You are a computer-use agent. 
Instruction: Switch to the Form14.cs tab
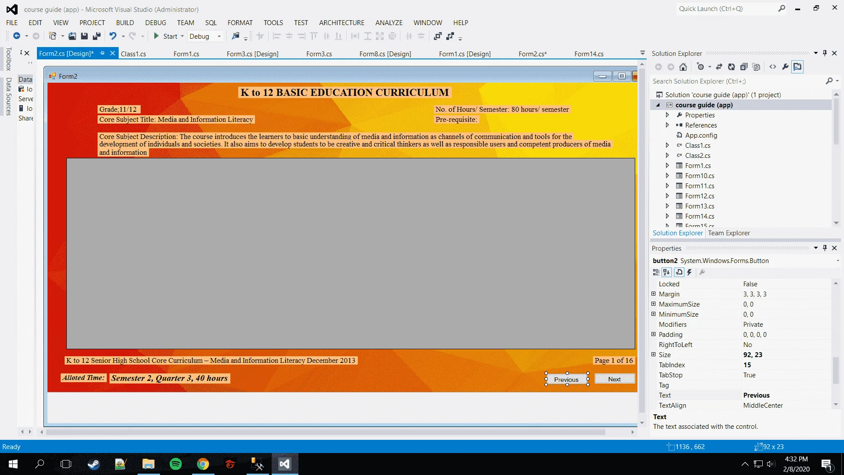[x=589, y=54]
